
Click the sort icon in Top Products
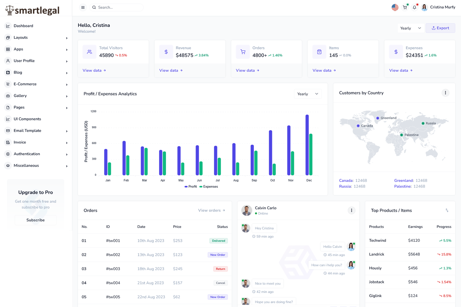pyautogui.click(x=447, y=210)
